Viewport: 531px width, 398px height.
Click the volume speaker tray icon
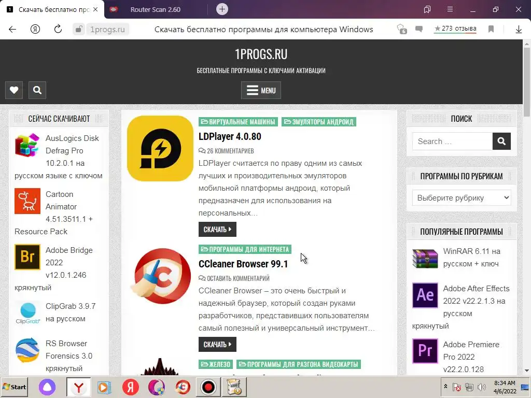pos(481,387)
